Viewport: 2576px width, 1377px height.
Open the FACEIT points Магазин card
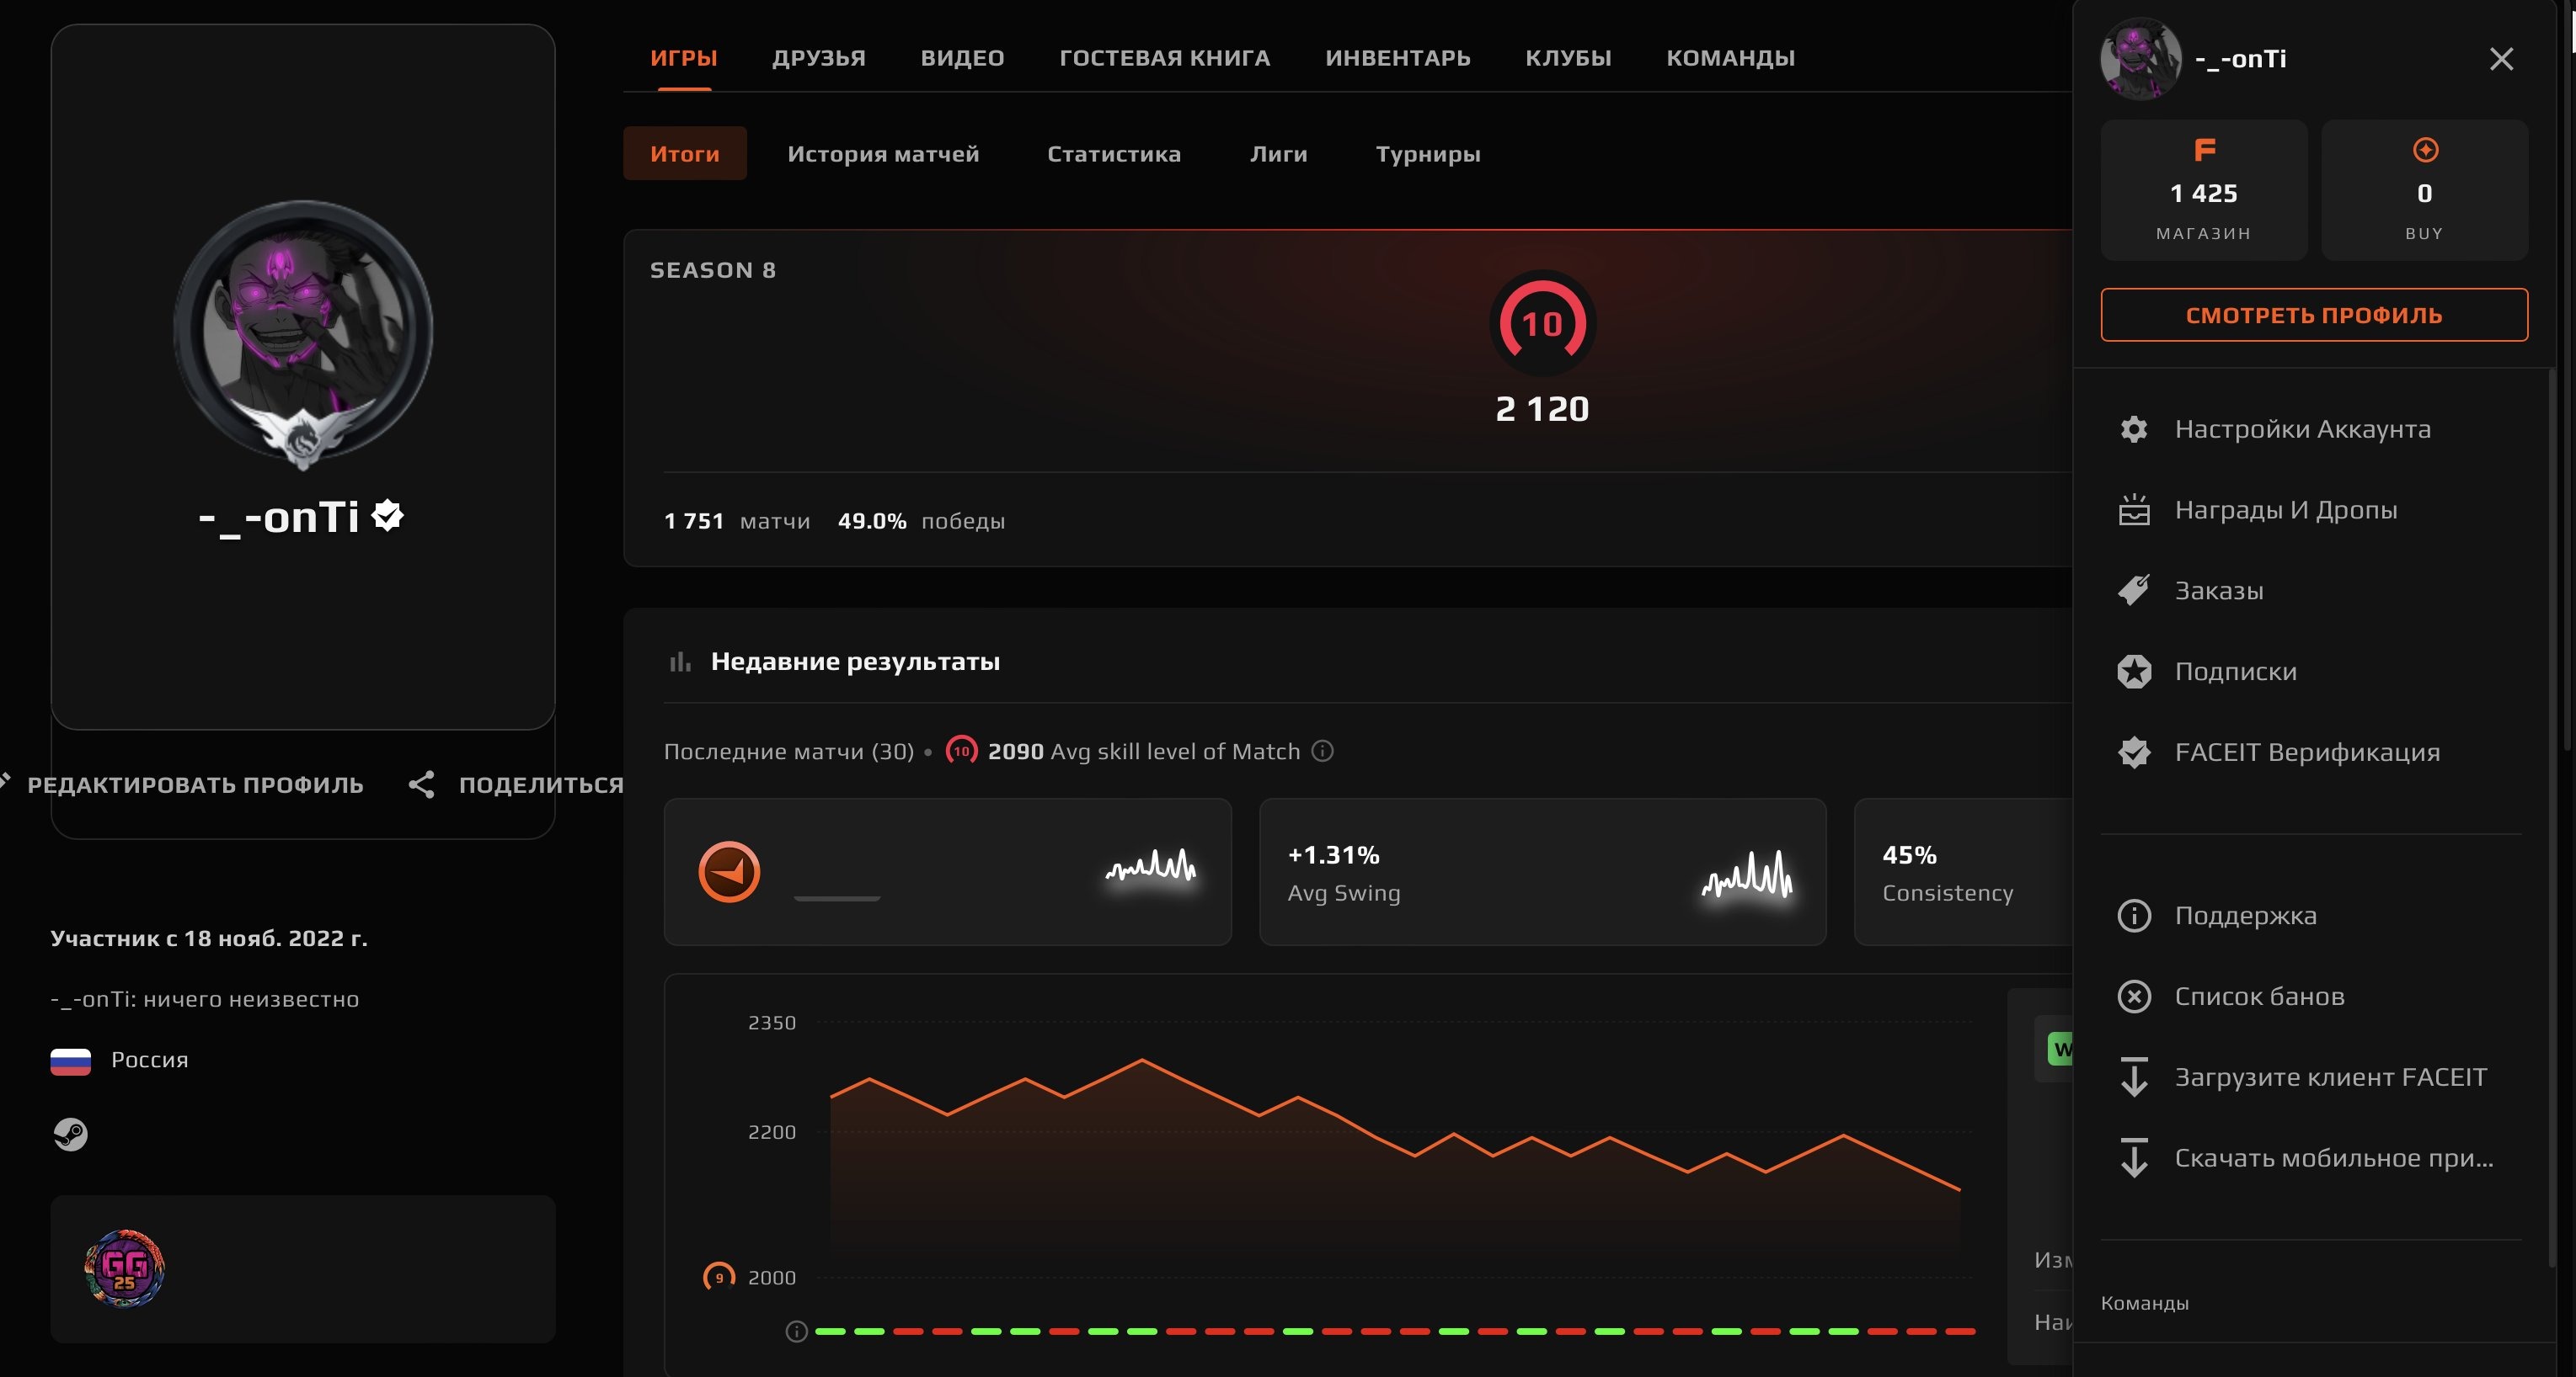2204,190
